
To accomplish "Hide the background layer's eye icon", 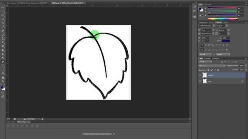I will (200, 81).
